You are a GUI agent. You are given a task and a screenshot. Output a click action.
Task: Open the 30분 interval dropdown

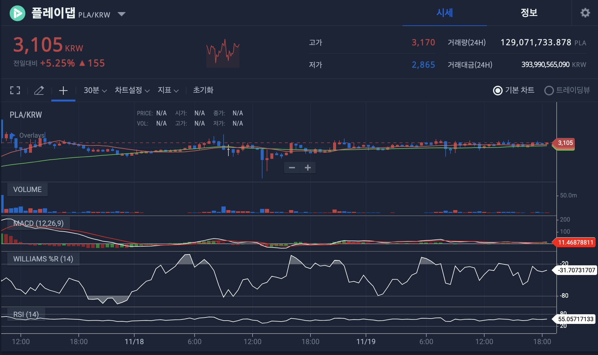pos(95,90)
